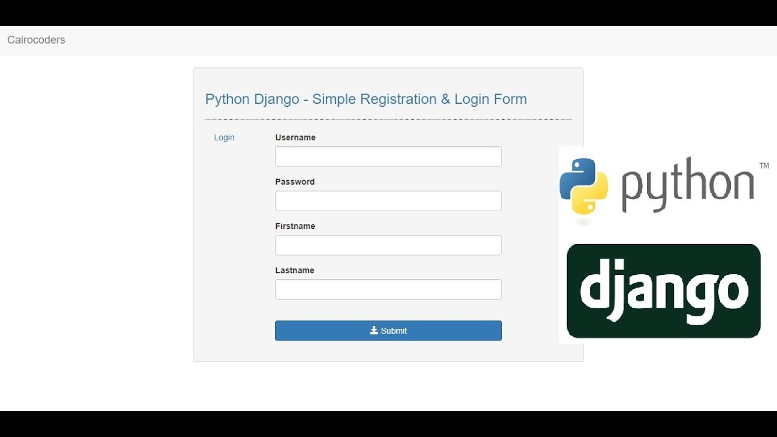
Task: Click the form title heading text
Action: [x=366, y=99]
